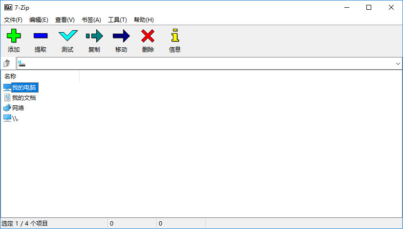This screenshot has width=403, height=229.
Task: Click the drive icon in address bar
Action: pos(22,64)
